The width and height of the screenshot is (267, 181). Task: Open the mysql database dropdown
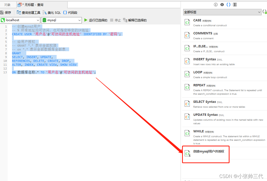tap(61, 20)
